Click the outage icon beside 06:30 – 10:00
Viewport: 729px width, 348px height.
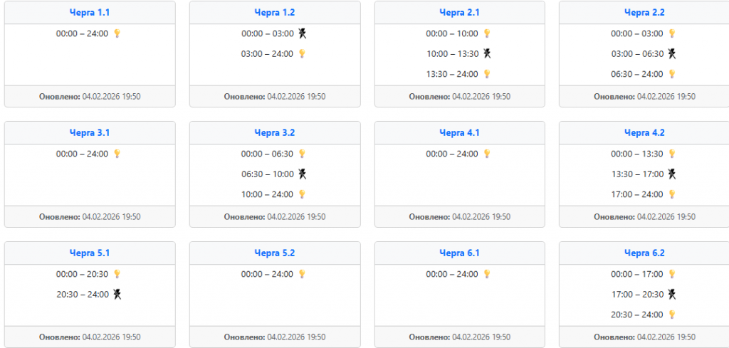click(303, 174)
